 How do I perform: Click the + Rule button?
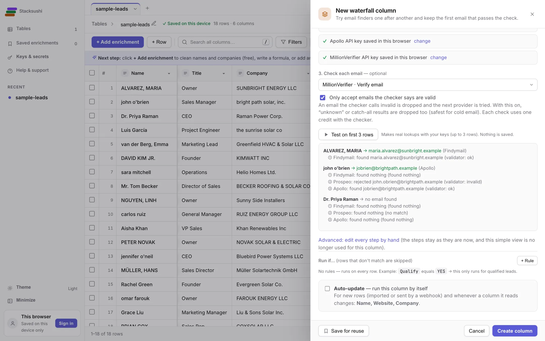click(527, 261)
